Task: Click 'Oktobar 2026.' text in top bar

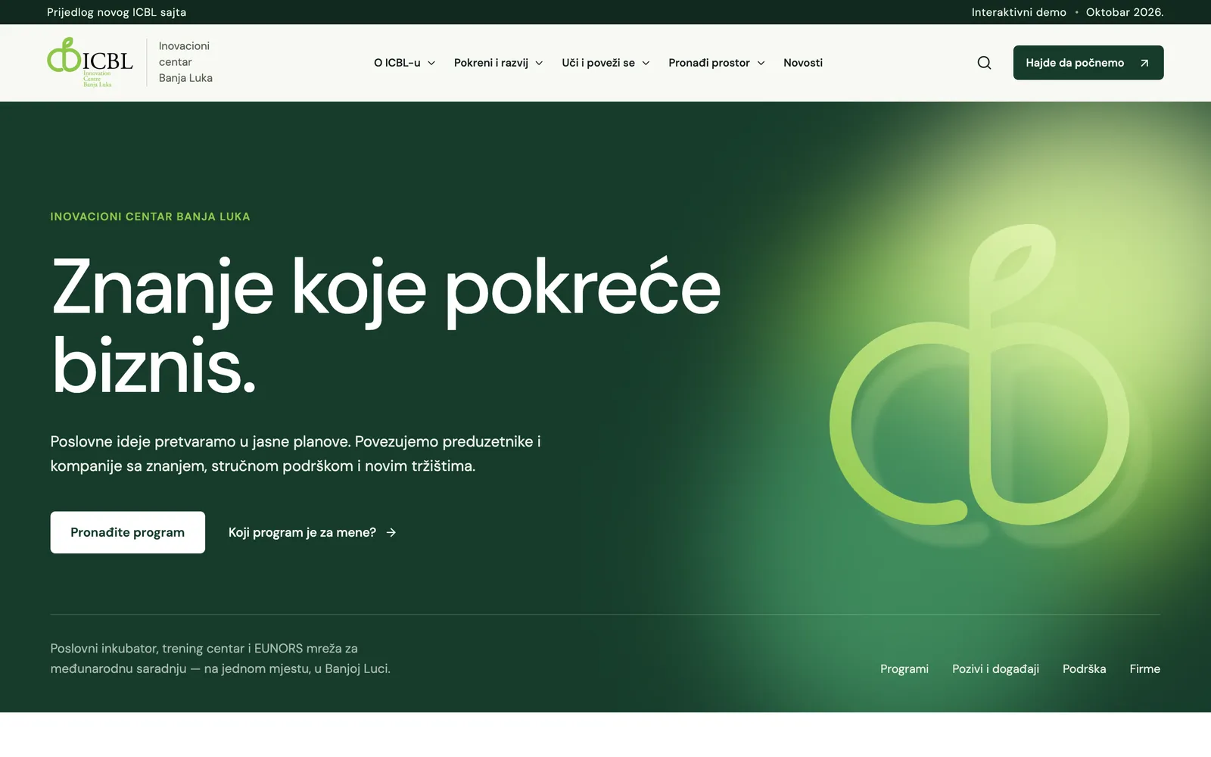Action: pos(1125,12)
